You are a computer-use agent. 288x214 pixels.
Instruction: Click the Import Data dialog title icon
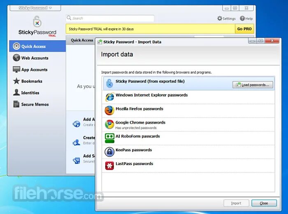(x=100, y=42)
